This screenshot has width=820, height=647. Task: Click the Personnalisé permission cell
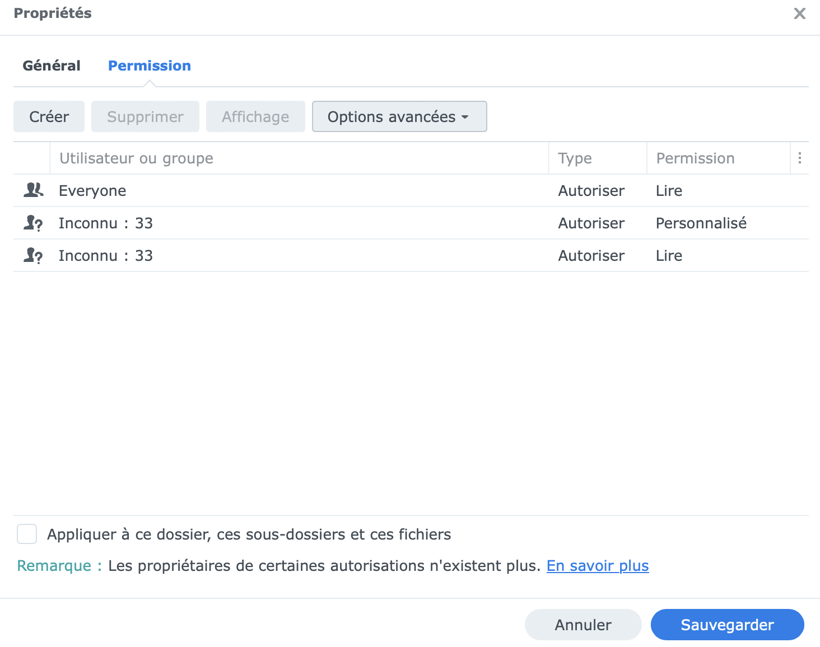coord(701,223)
